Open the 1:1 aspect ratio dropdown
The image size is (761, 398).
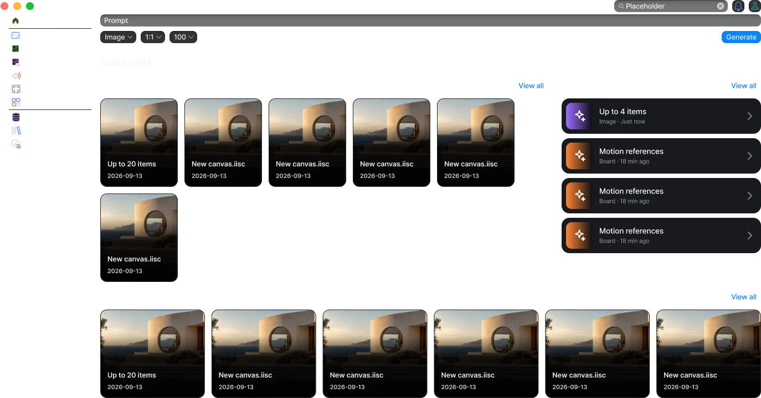153,37
